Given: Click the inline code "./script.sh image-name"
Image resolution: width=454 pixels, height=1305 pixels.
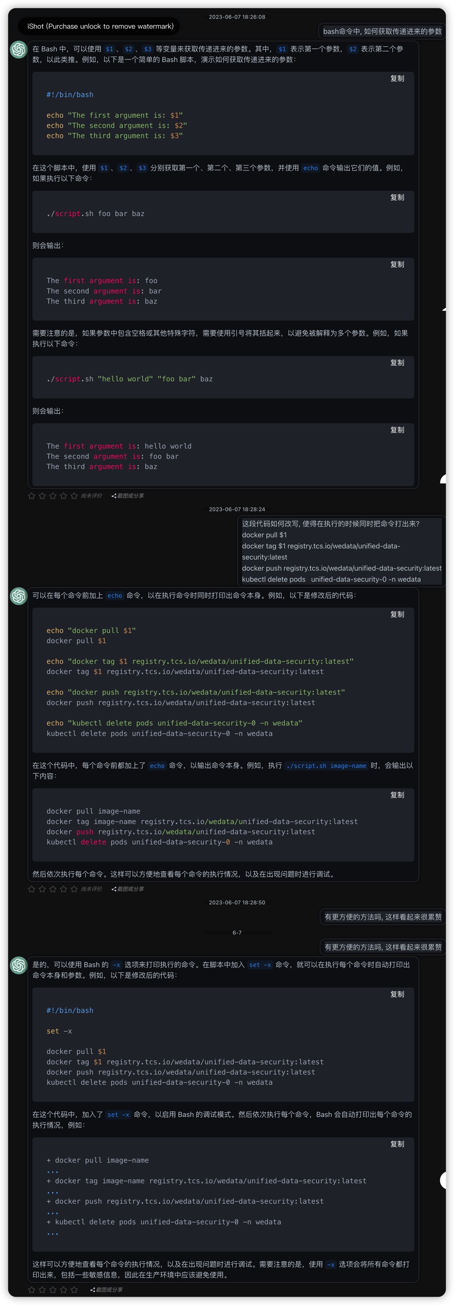Looking at the screenshot, I should tap(326, 766).
